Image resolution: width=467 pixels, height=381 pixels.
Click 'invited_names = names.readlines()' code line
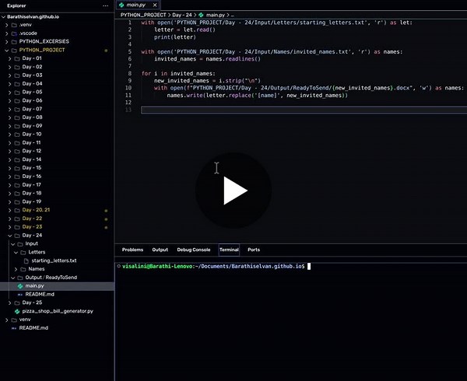click(x=207, y=59)
